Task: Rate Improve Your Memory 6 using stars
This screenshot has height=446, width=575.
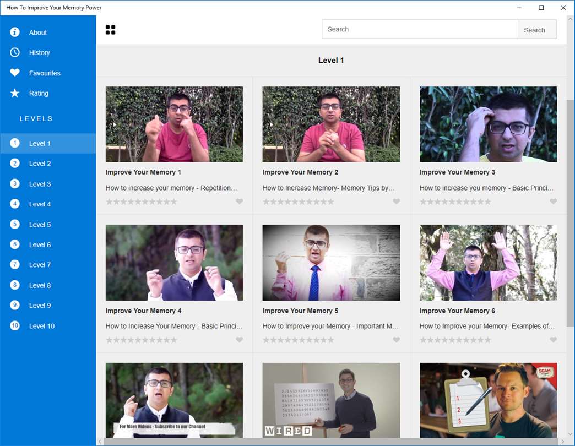Action: click(455, 340)
